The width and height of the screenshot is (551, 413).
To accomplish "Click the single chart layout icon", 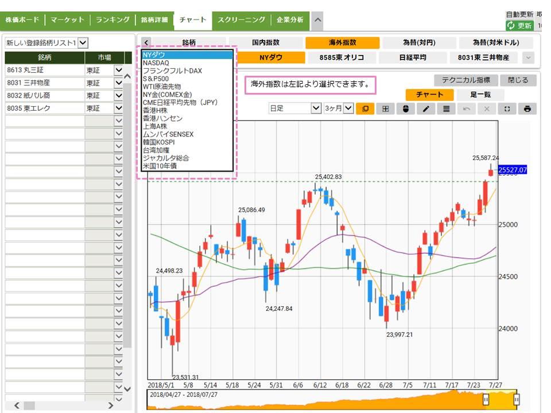I will 364,108.
